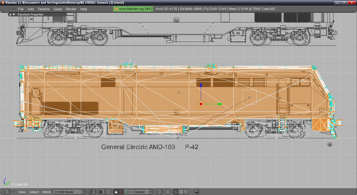Image resolution: width=357 pixels, height=195 pixels.
Task: Toggle move object centers only button
Action: tap(108, 192)
